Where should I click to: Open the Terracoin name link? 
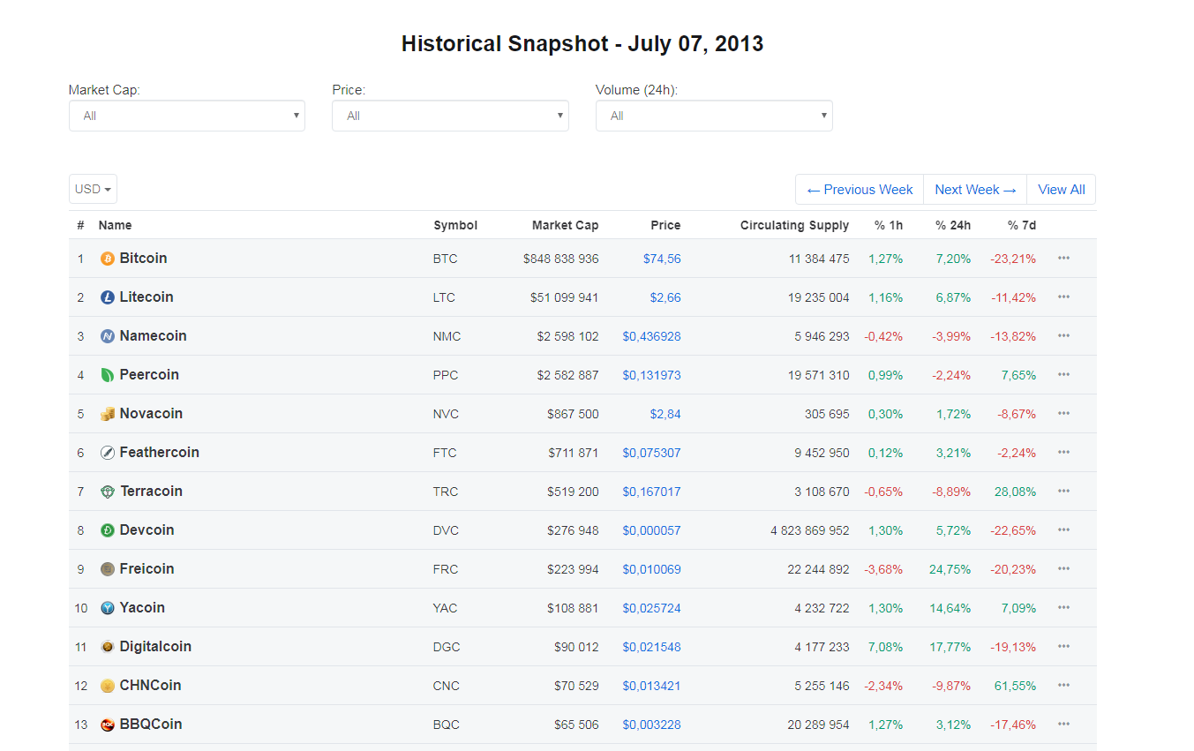151,492
